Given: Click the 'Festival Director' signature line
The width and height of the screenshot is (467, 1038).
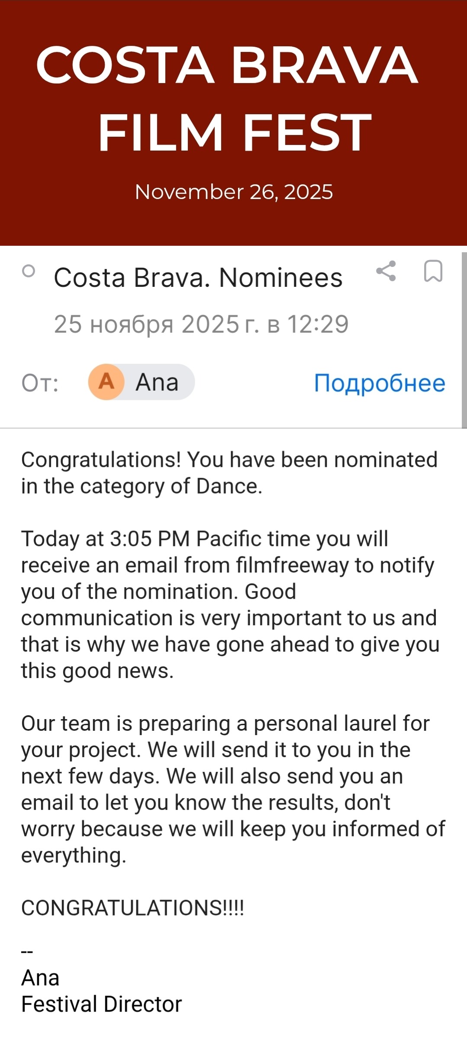Looking at the screenshot, I should pyautogui.click(x=101, y=1004).
